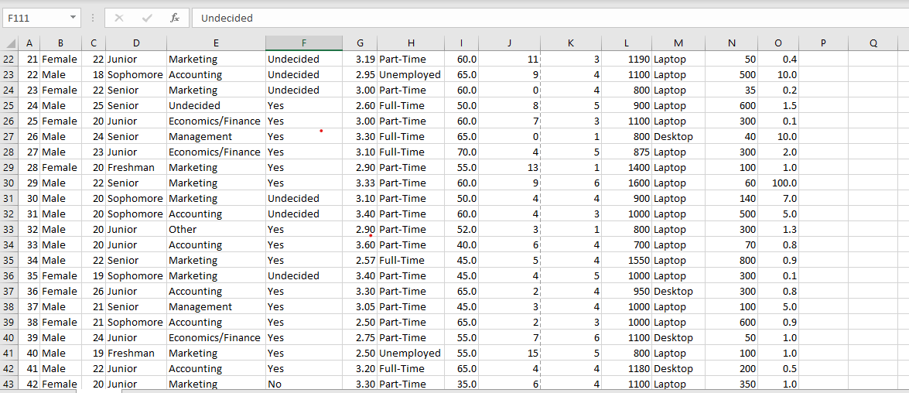The image size is (909, 393).
Task: Select column L header
Action: pyautogui.click(x=627, y=43)
